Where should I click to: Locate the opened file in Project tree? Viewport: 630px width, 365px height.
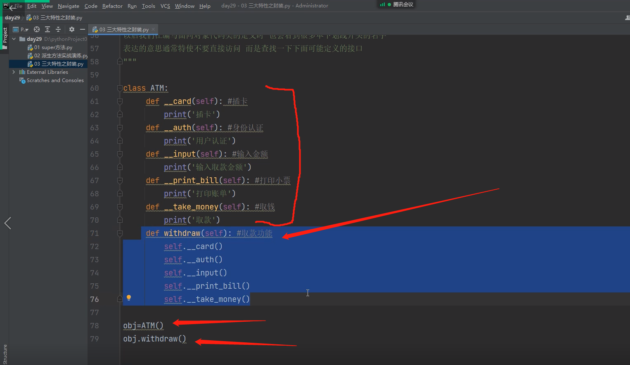(x=37, y=29)
